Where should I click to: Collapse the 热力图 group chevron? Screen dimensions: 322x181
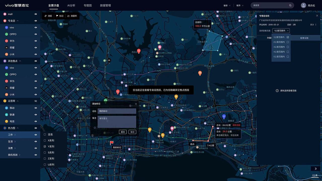point(18,128)
